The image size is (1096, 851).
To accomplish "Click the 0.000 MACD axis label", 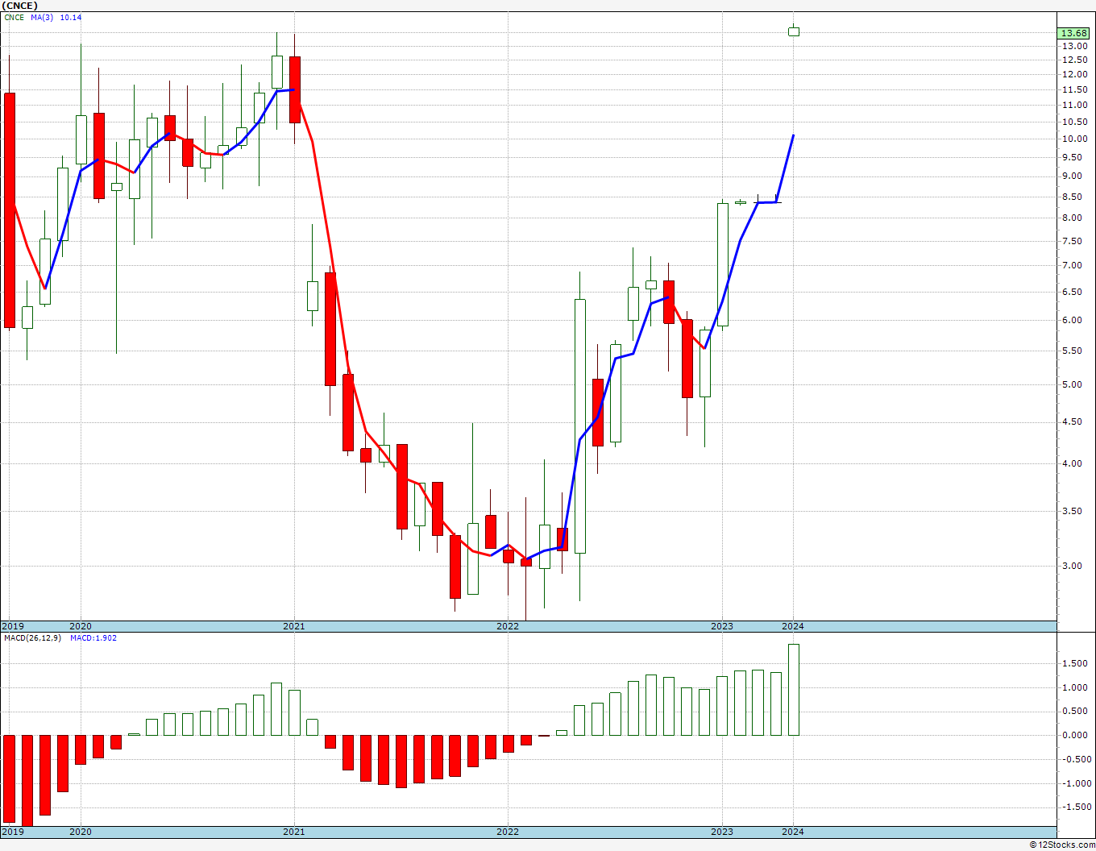I will point(1074,736).
